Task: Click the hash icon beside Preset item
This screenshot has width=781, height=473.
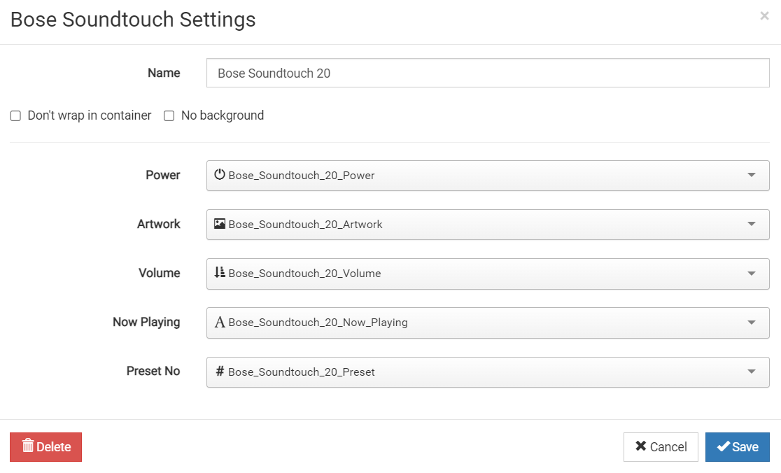Action: [x=220, y=372]
